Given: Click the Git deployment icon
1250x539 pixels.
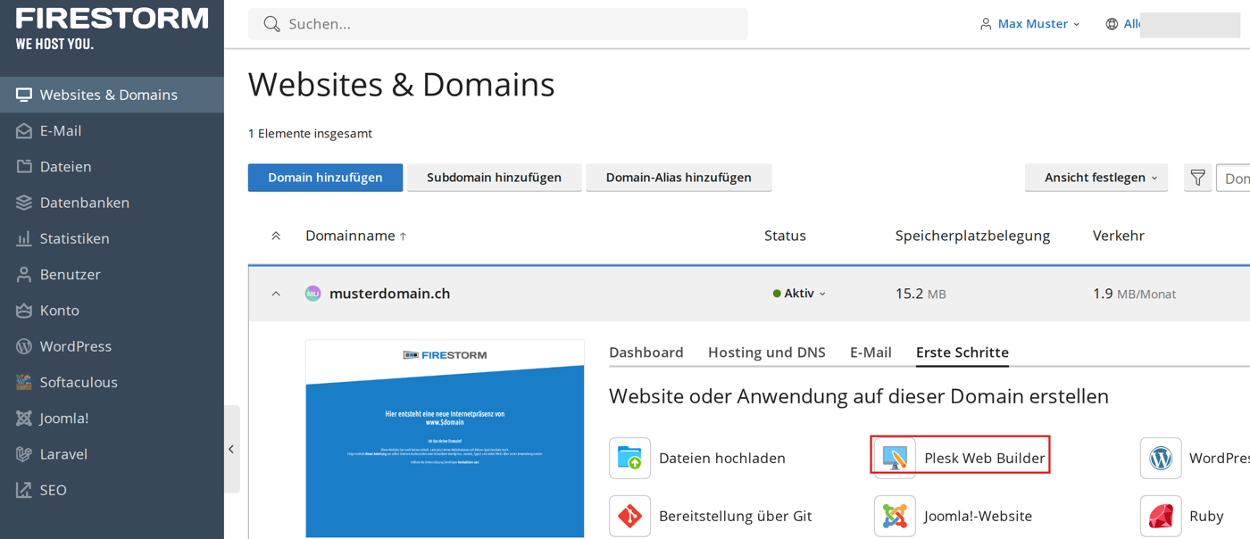Looking at the screenshot, I should point(630,516).
